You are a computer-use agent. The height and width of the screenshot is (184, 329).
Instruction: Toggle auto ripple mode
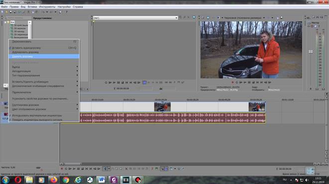click(x=171, y=169)
